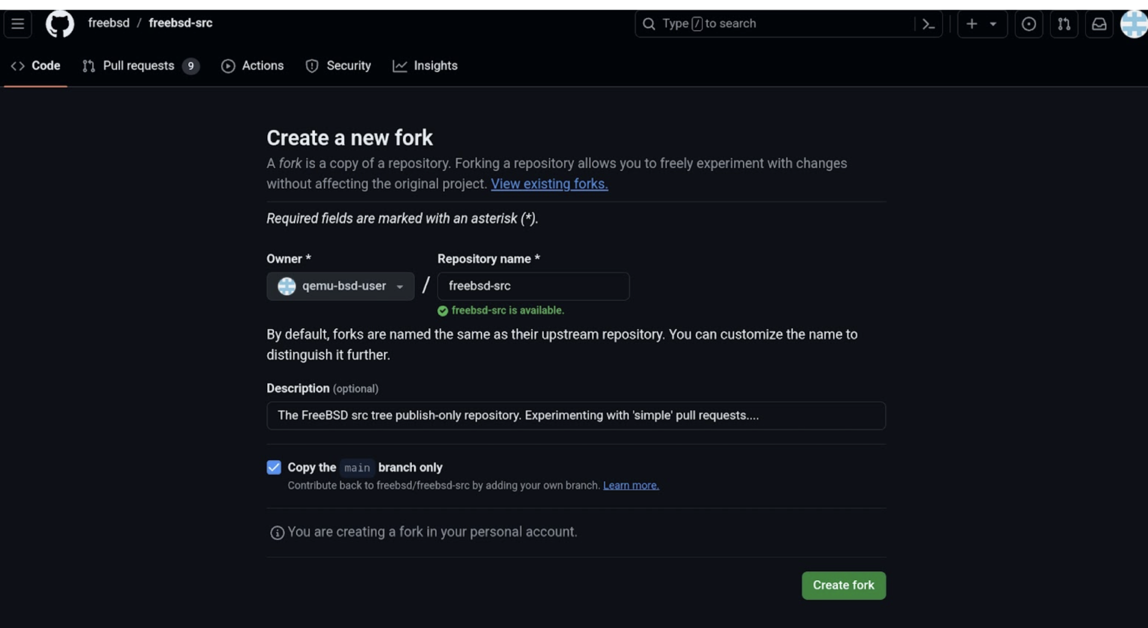
Task: Switch to the Pull requests tab
Action: coord(140,66)
